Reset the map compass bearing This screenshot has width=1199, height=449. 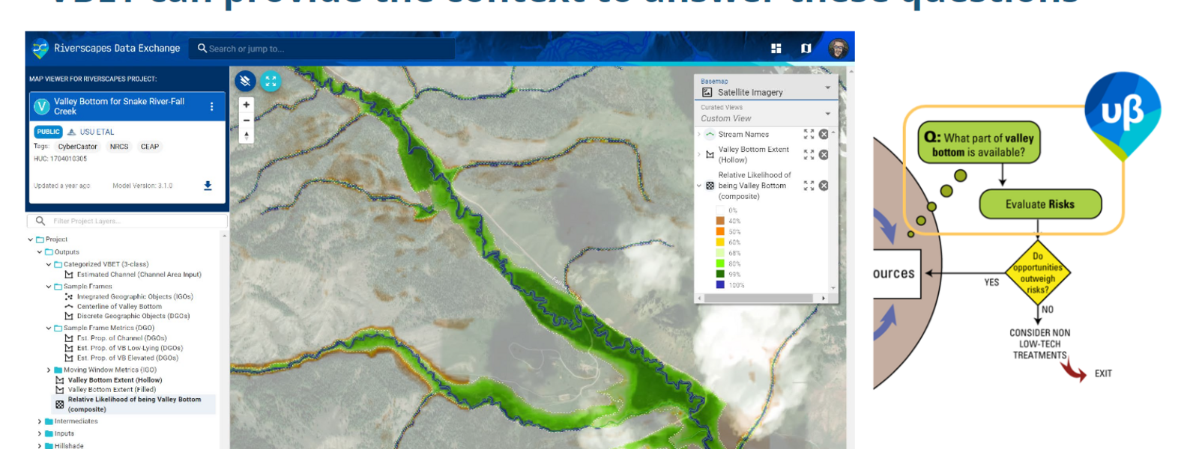click(x=247, y=136)
